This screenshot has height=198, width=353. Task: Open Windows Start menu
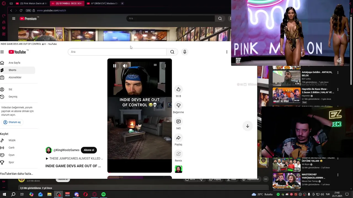(4, 194)
